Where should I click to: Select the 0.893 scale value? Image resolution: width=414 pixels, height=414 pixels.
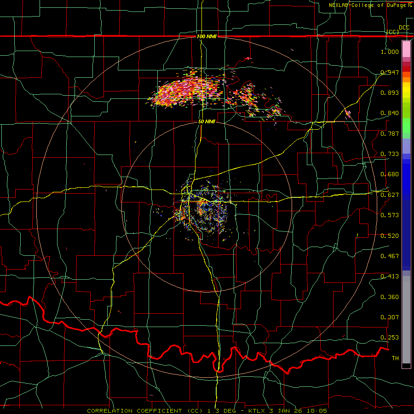(390, 92)
